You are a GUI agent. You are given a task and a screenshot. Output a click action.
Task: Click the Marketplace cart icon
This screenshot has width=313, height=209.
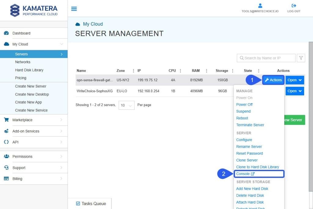pos(6,120)
